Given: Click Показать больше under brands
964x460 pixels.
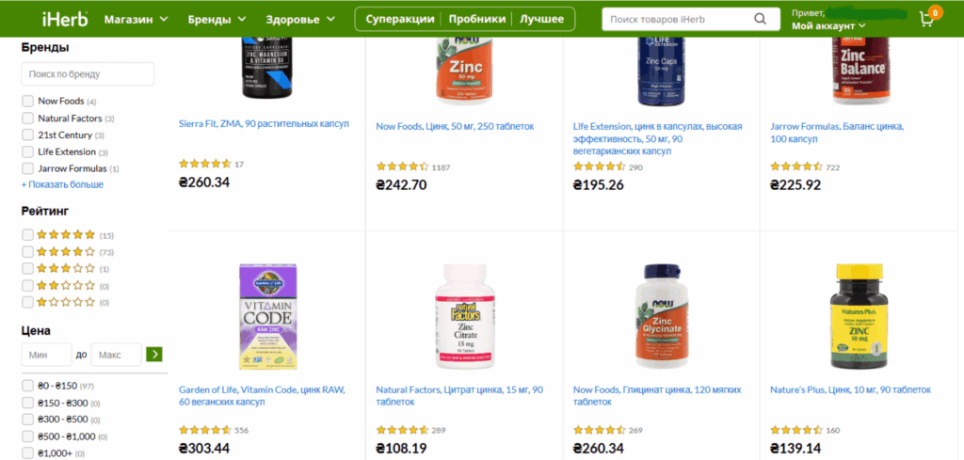Looking at the screenshot, I should tap(63, 184).
